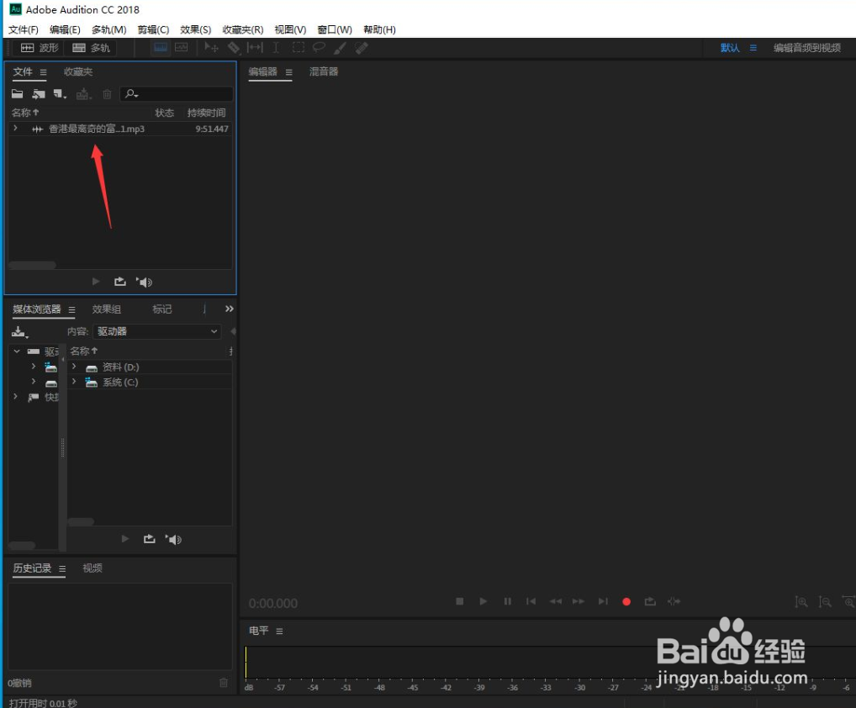Switch to the 标记 tab
This screenshot has width=856, height=708.
pyautogui.click(x=162, y=309)
